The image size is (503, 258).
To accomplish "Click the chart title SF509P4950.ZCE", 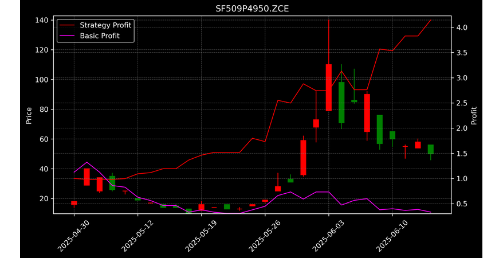I will (x=252, y=9).
